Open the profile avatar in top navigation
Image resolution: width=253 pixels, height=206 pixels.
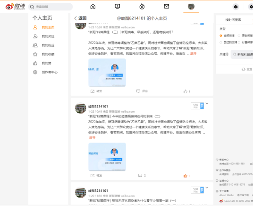tap(191, 7)
